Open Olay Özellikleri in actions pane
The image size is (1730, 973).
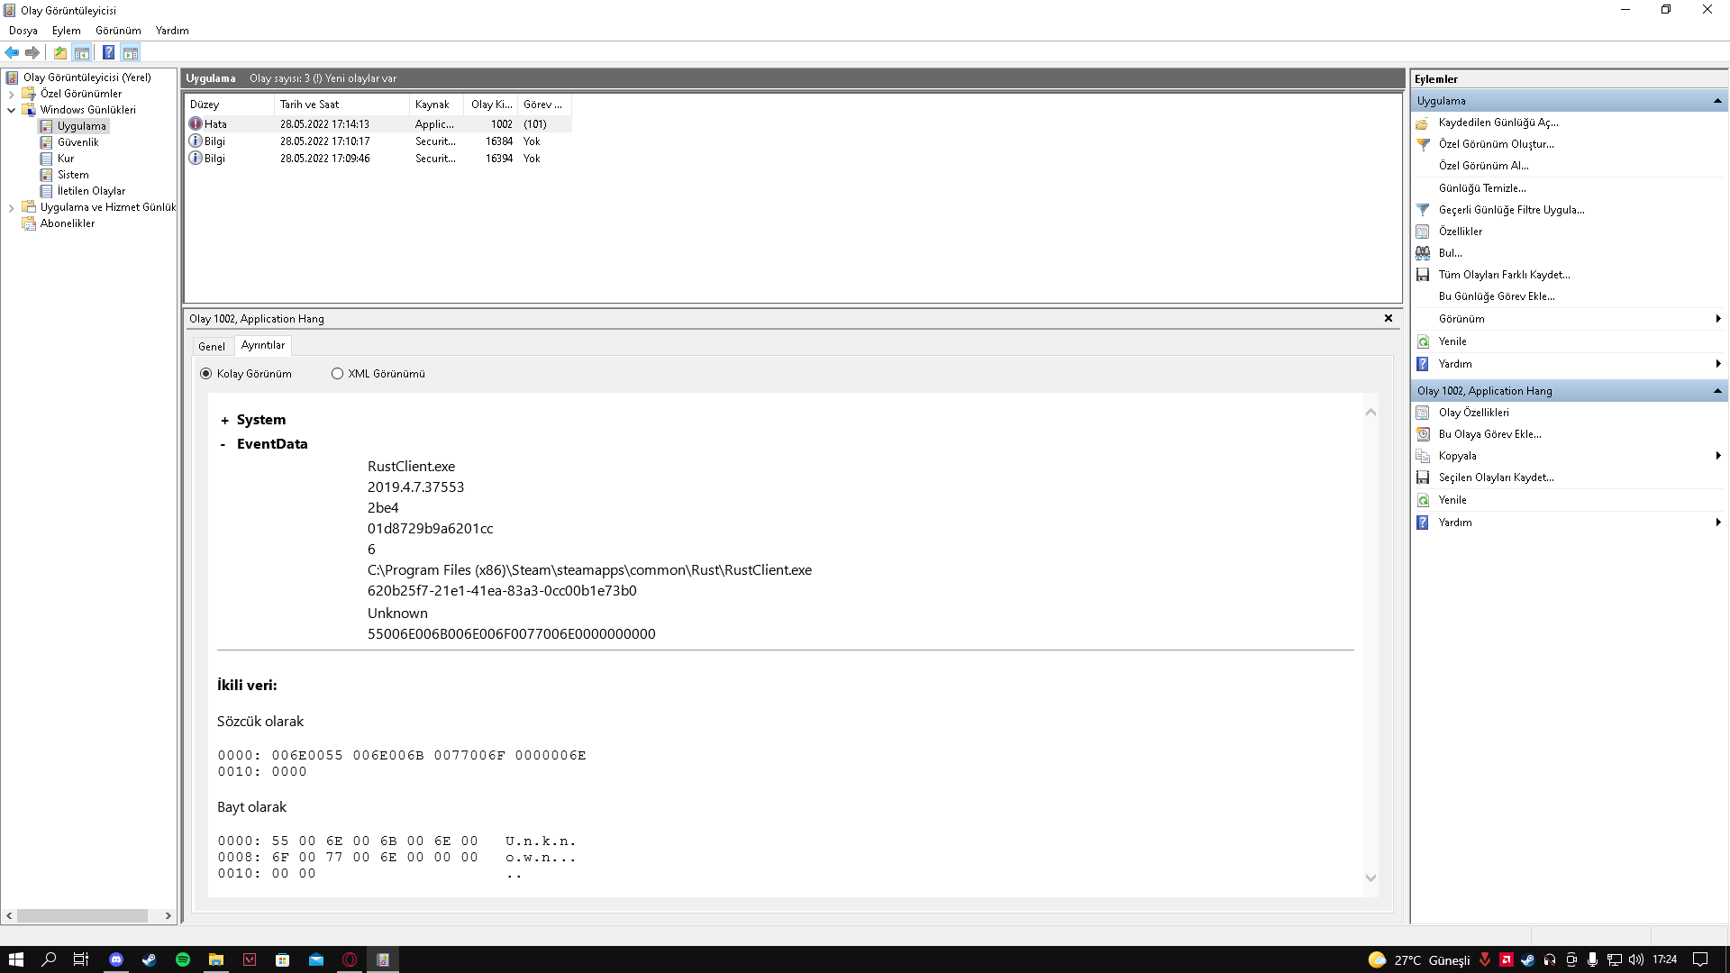1473,413
